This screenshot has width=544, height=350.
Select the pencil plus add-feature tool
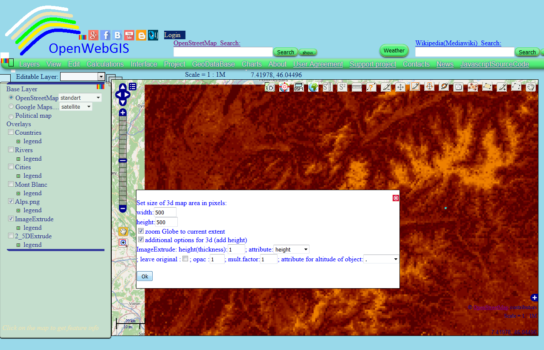click(502, 87)
